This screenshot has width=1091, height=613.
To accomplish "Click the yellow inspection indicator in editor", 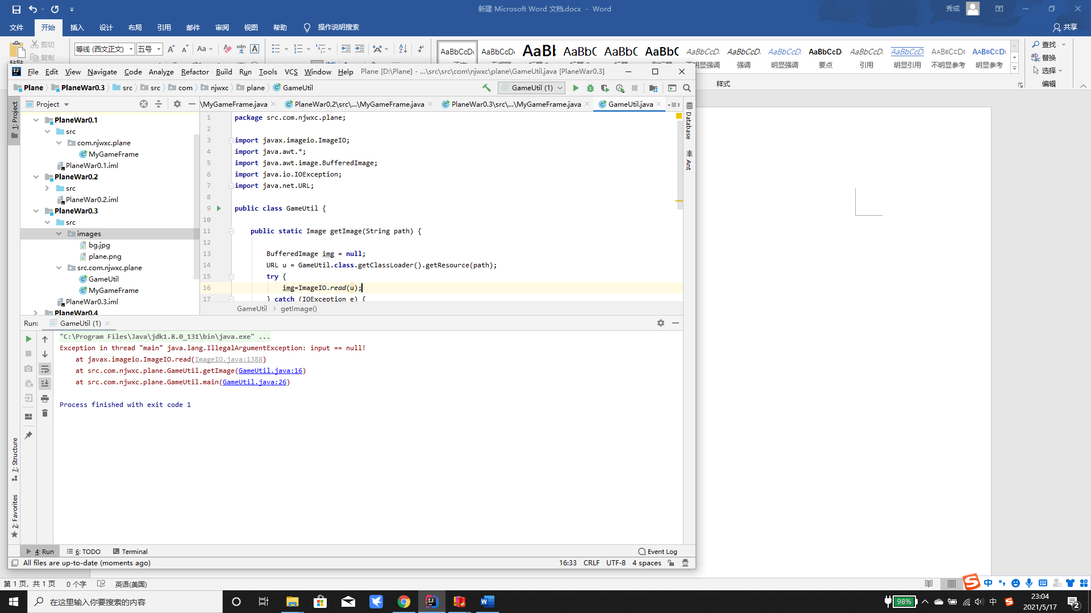I will (678, 116).
